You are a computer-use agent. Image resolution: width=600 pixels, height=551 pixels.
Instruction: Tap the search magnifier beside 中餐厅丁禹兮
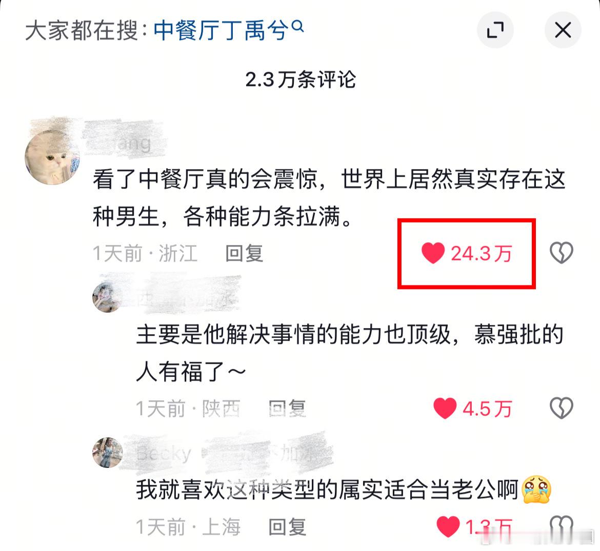[298, 26]
